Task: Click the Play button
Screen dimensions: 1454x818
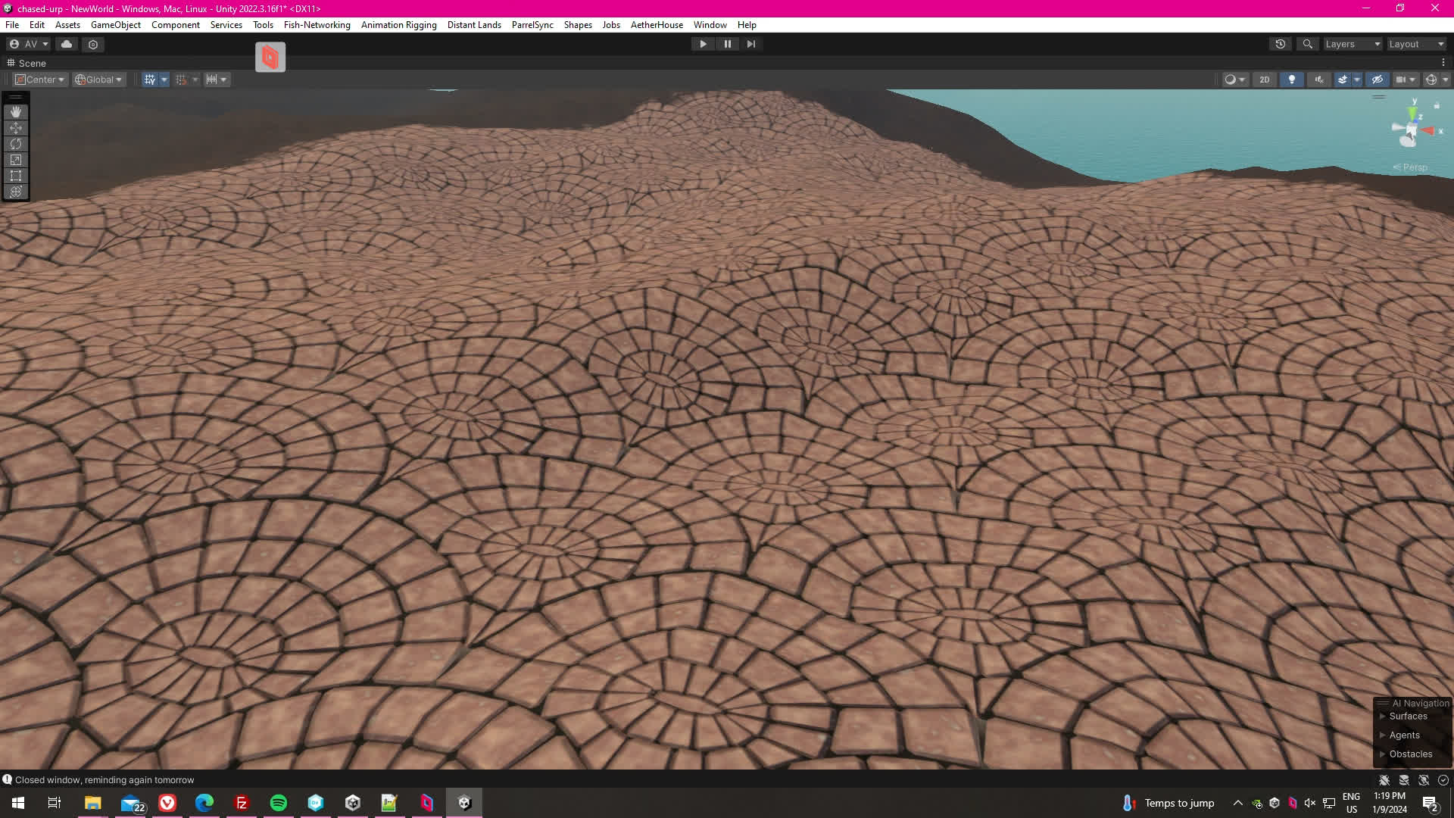Action: click(x=703, y=44)
